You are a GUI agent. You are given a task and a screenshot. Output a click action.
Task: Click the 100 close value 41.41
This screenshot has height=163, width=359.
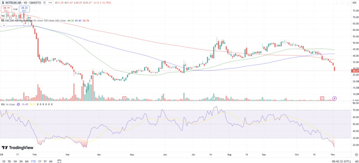pyautogui.click(x=78, y=21)
